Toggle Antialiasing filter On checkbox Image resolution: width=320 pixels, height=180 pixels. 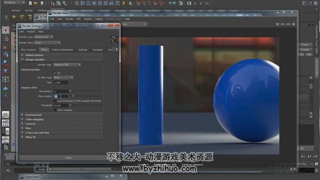coord(55,73)
